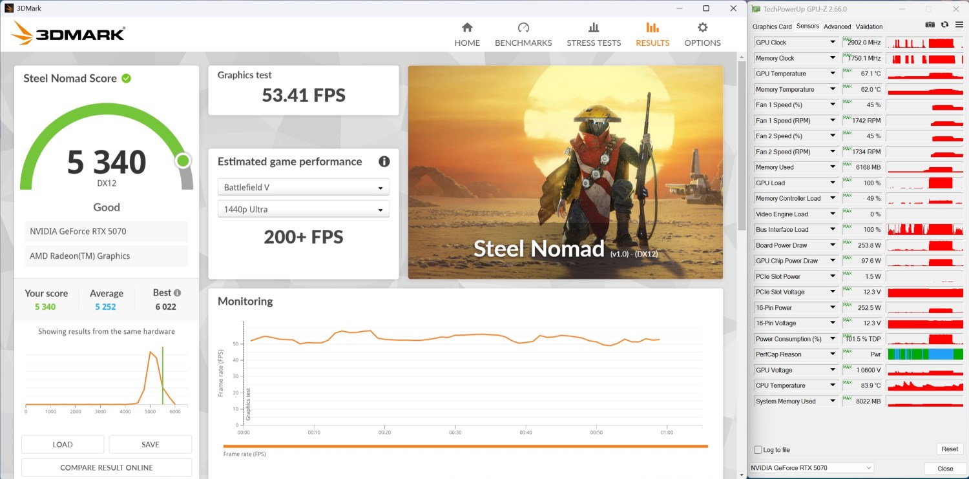969x479 pixels.
Task: Click the Power Consumption value 101.5 % TDP
Action: point(864,339)
